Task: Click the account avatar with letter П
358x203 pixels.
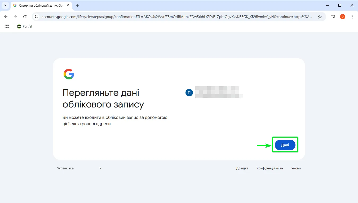Action: coord(189,93)
